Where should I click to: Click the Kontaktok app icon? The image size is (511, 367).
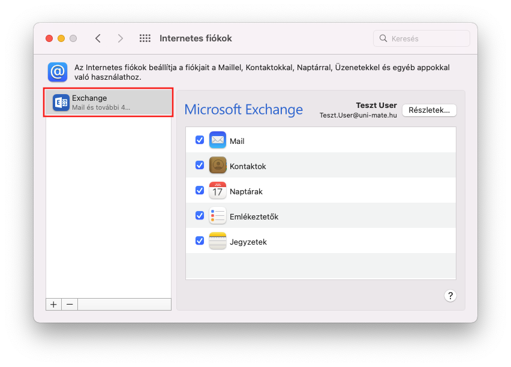[x=217, y=166]
